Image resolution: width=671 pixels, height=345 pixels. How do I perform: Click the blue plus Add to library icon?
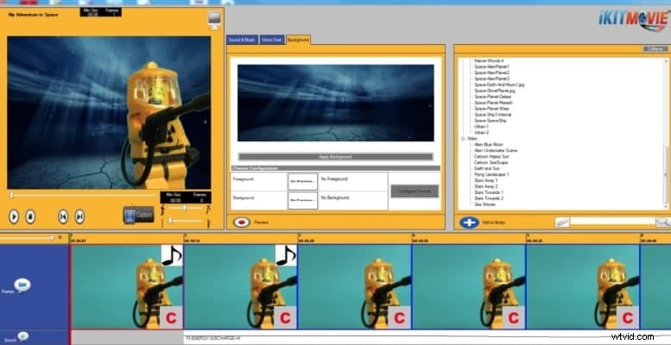click(469, 223)
